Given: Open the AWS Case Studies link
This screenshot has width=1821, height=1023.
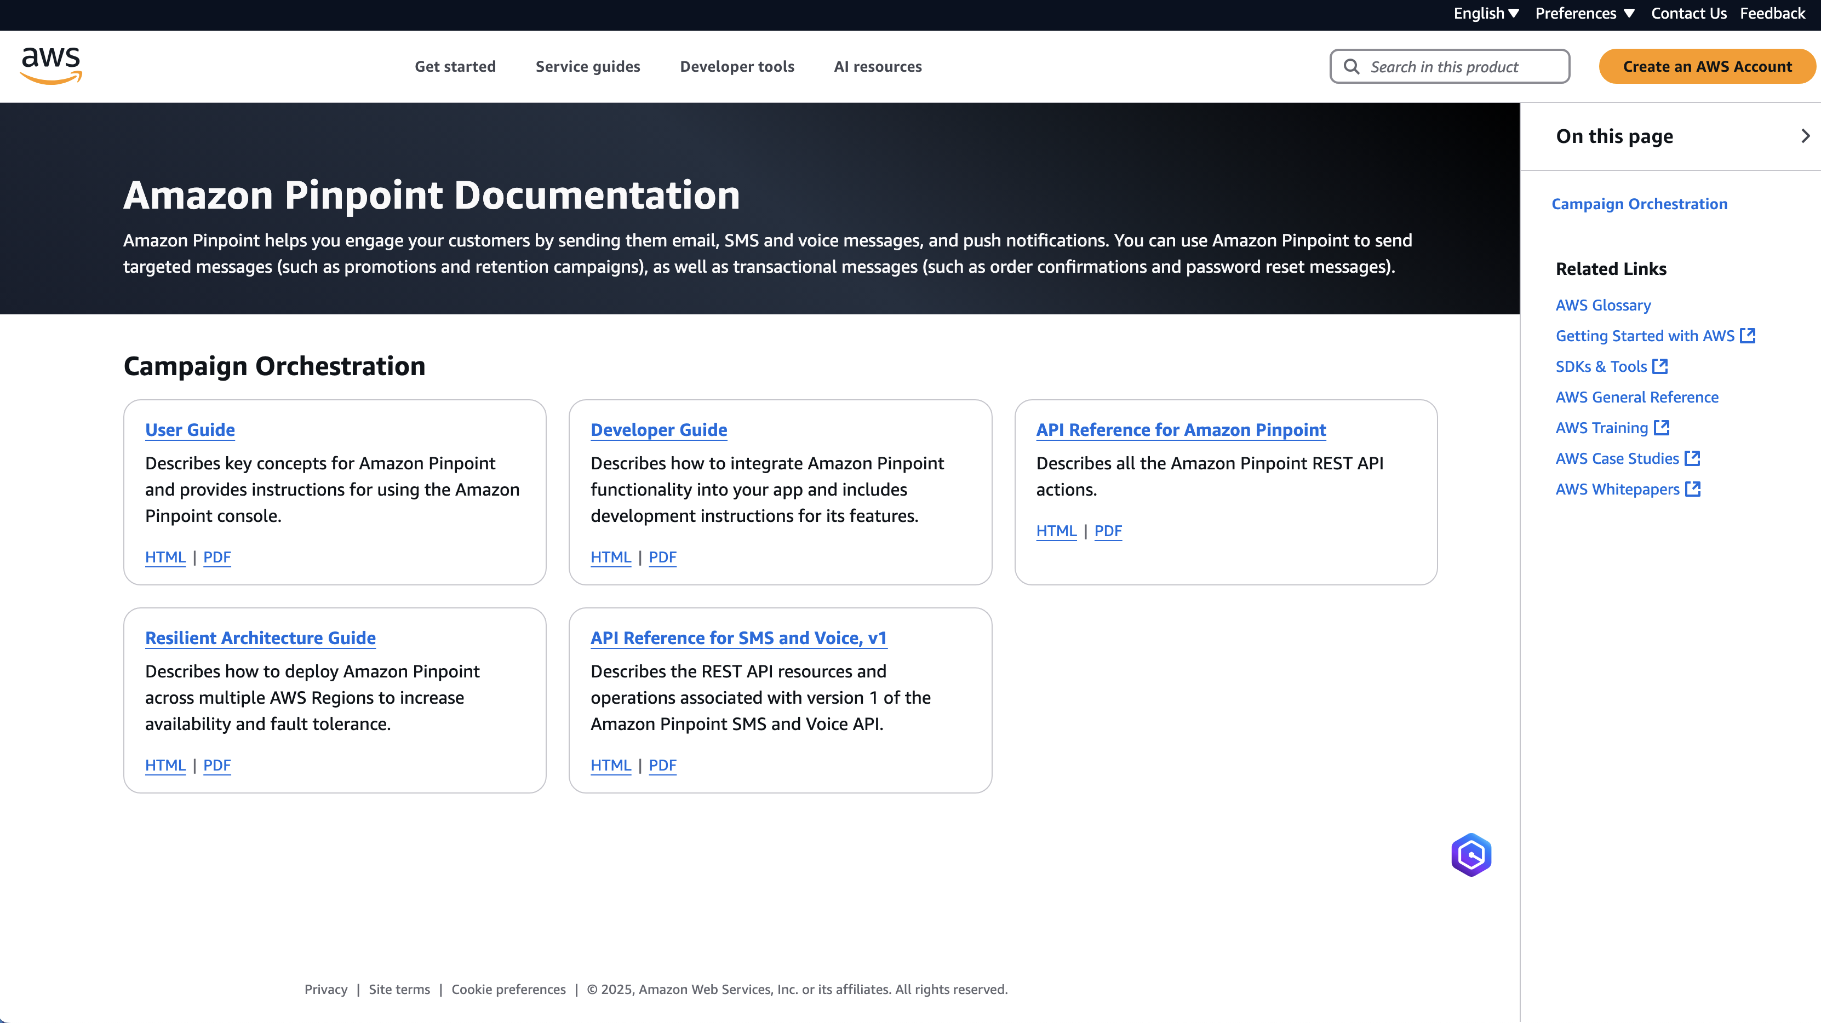Looking at the screenshot, I should pyautogui.click(x=1617, y=458).
